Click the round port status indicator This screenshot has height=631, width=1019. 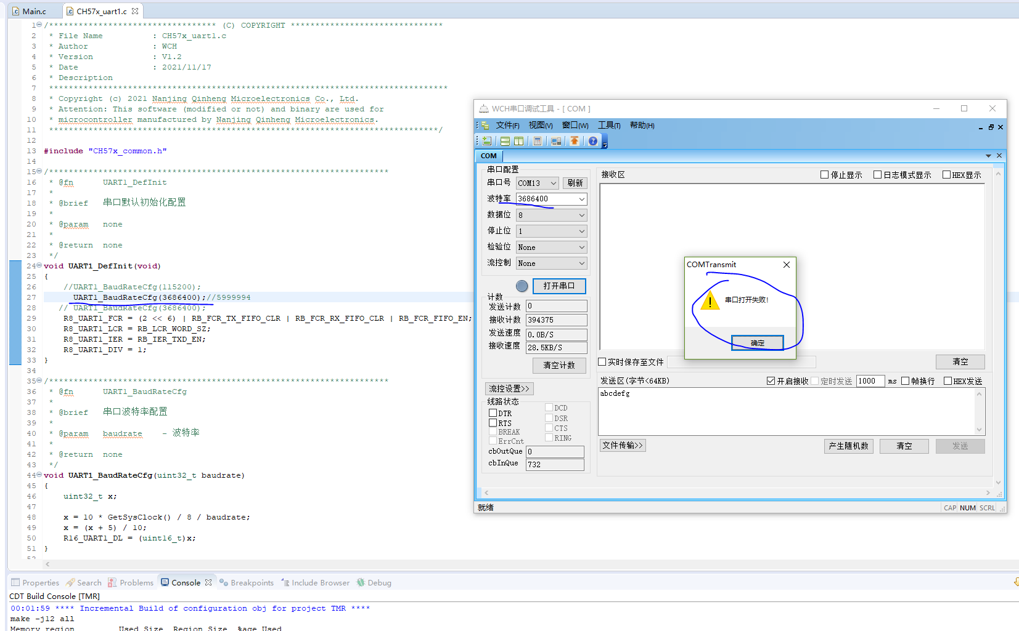522,286
